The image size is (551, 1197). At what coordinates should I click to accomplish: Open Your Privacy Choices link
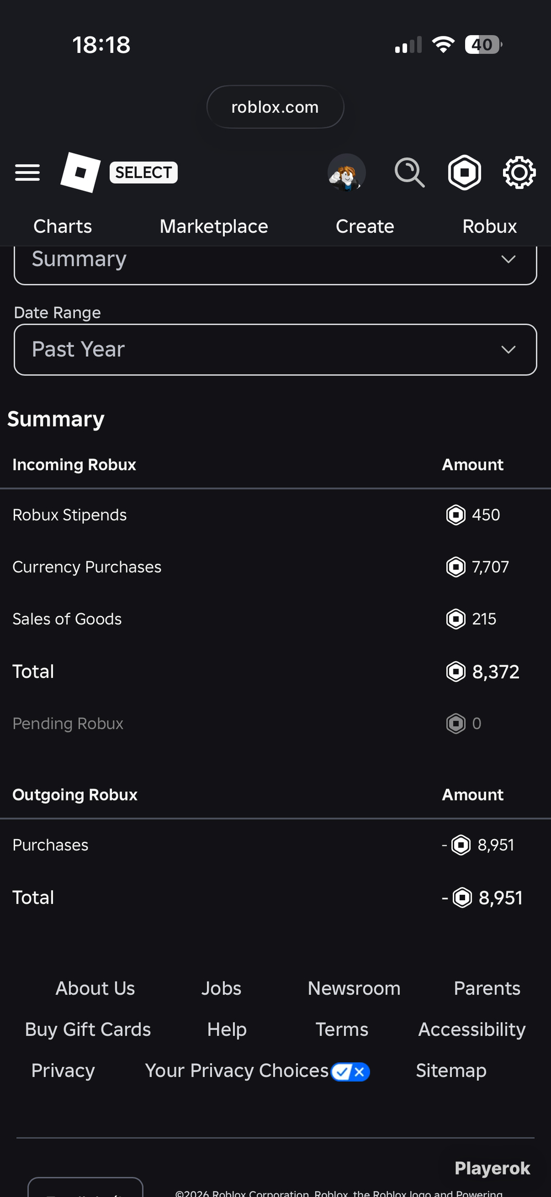coord(237,1070)
